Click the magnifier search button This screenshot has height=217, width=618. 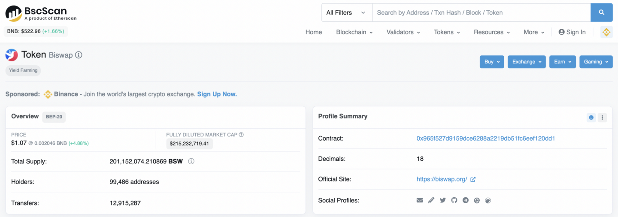602,12
